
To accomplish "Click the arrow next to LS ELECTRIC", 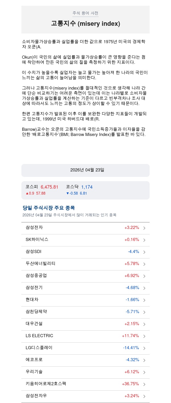I will point(144,336).
